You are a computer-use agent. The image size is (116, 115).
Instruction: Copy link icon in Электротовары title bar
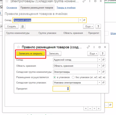click(84, 1)
